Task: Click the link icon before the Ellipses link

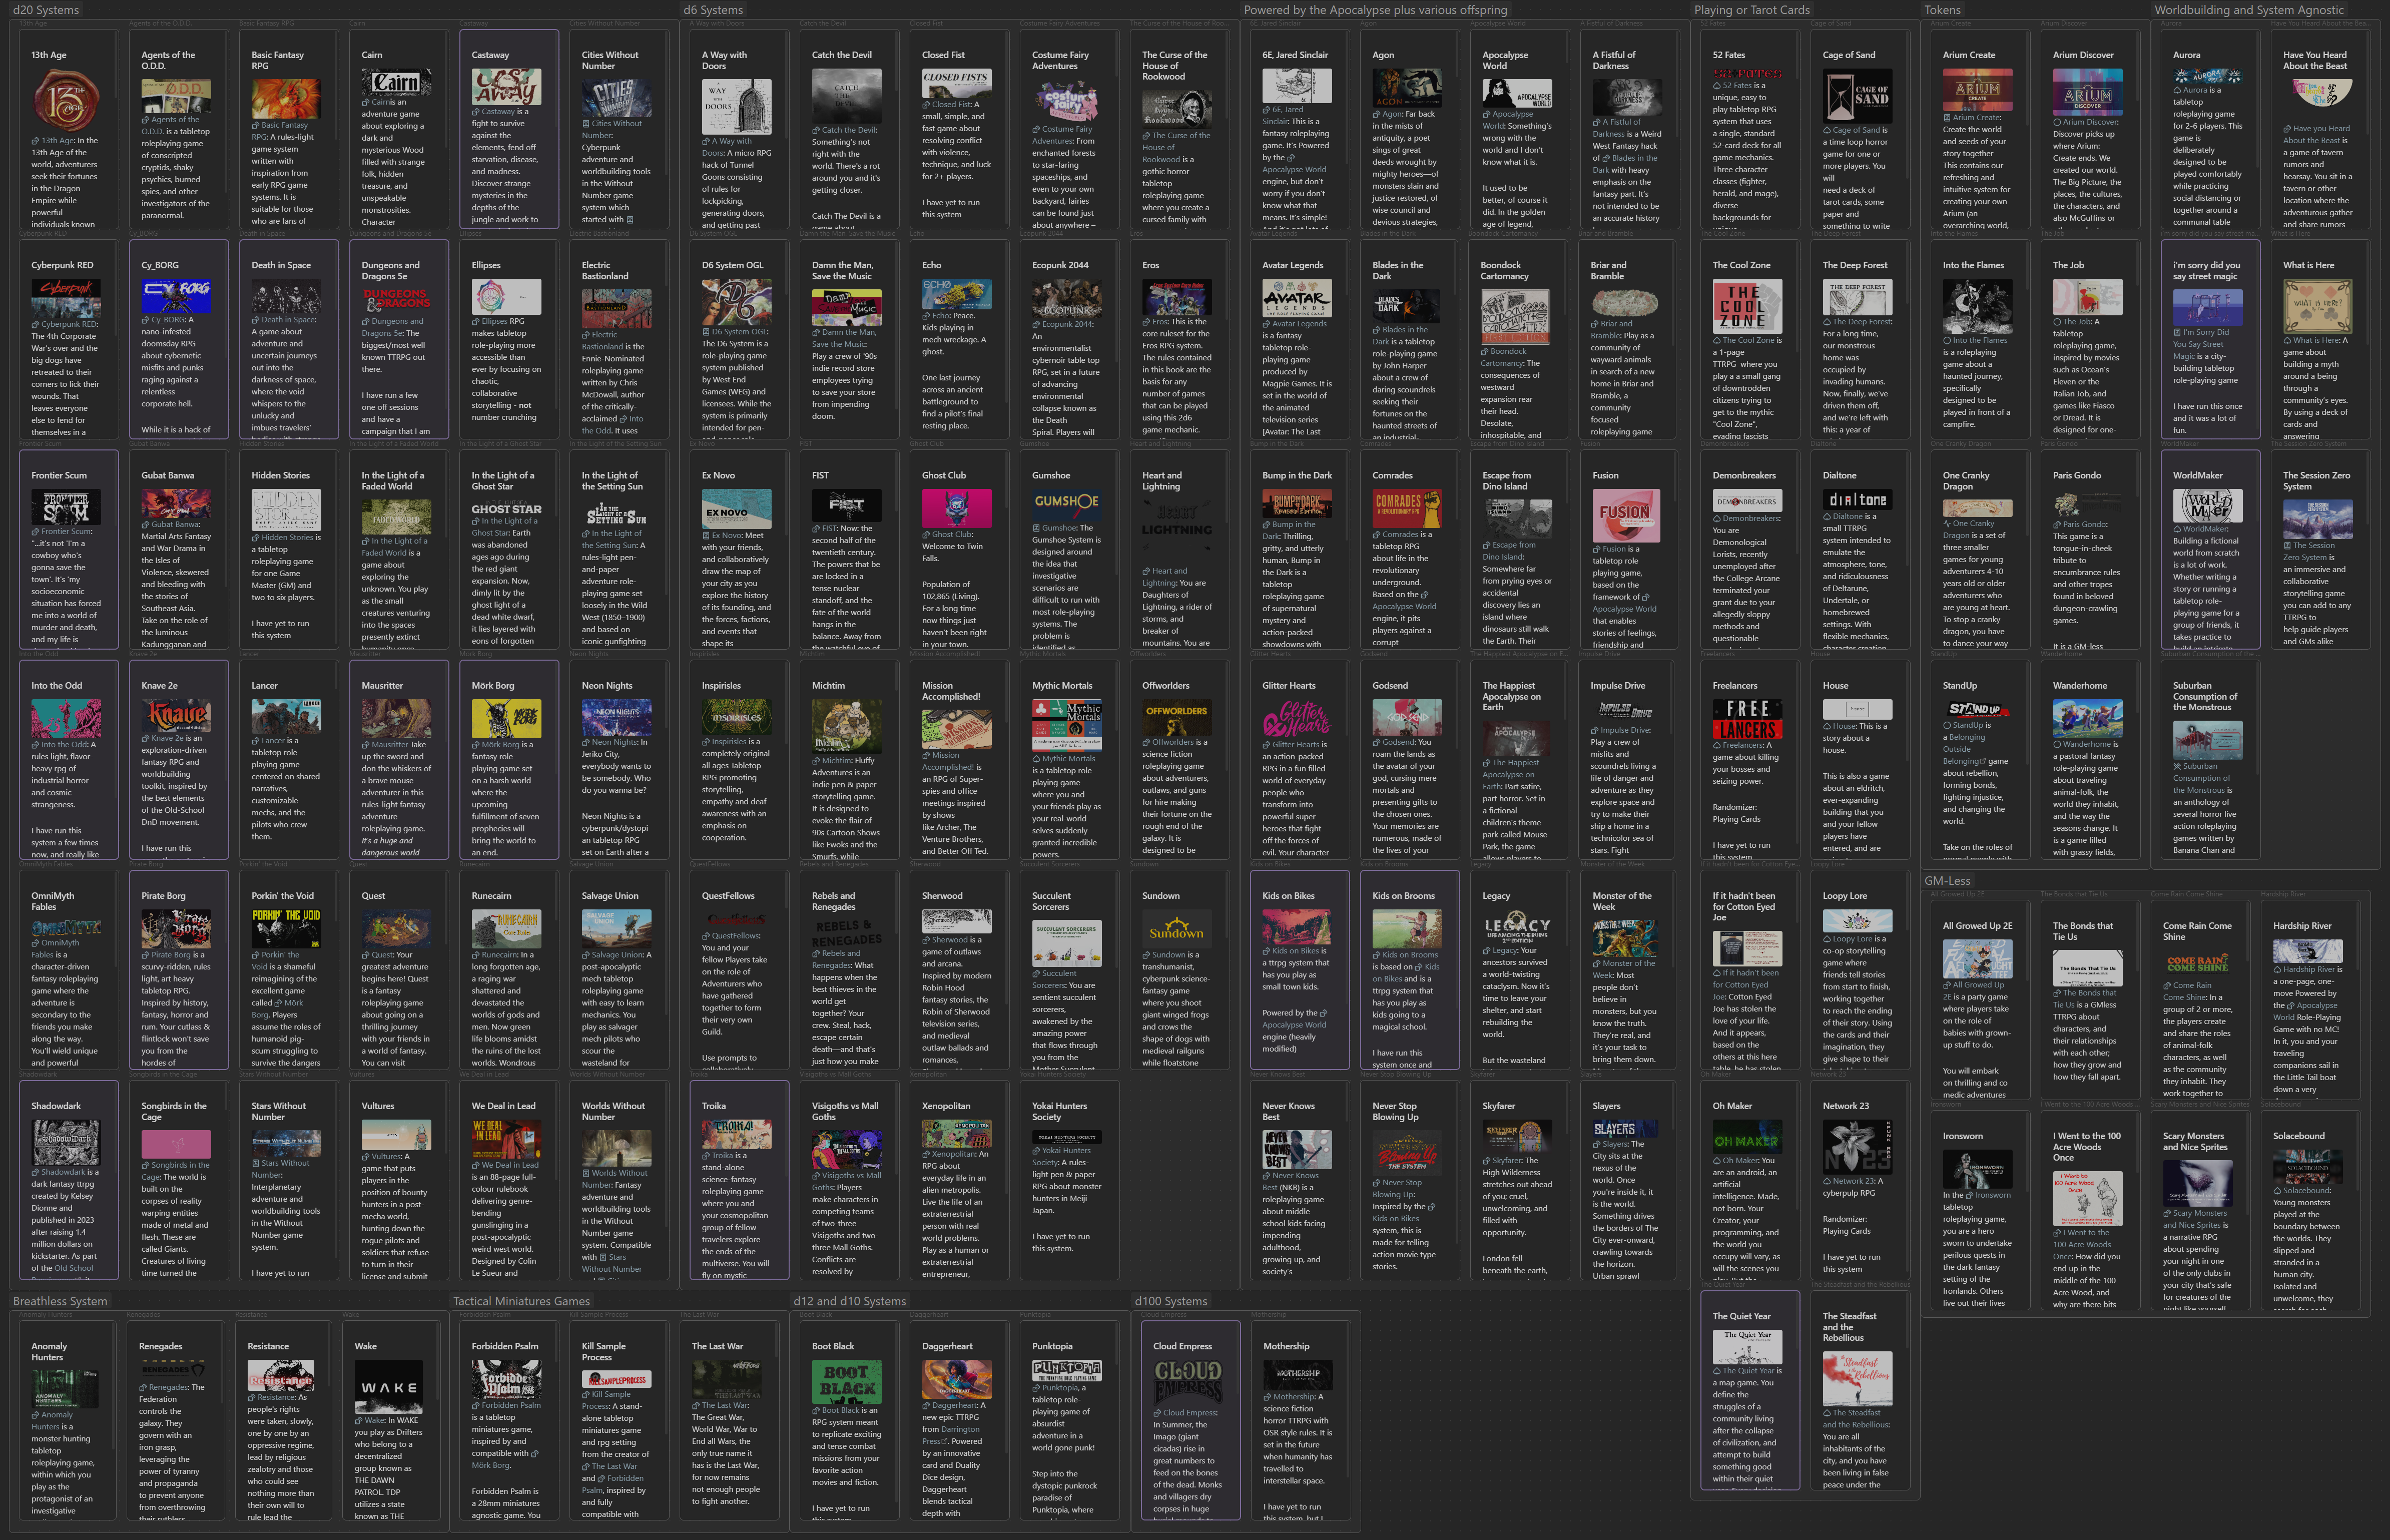Action: click(476, 322)
